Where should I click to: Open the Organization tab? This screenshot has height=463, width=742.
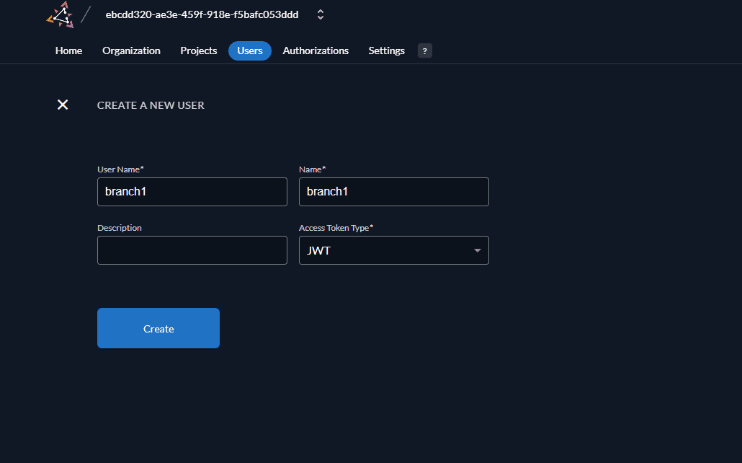(131, 50)
